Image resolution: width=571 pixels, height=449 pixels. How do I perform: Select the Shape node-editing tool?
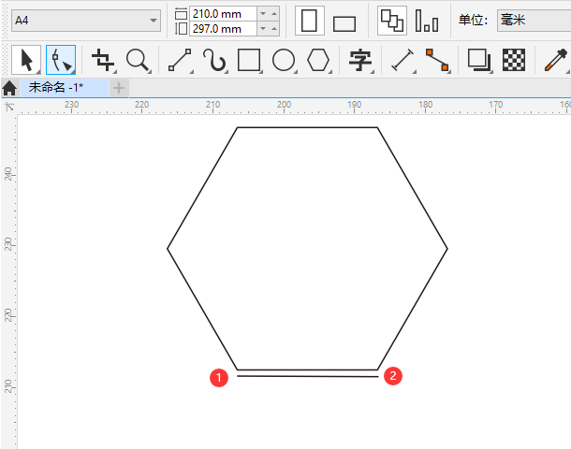[61, 61]
